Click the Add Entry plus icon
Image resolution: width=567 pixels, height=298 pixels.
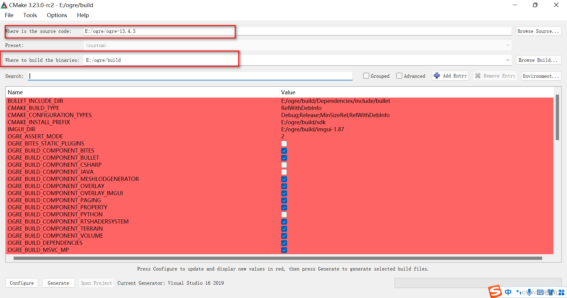437,76
